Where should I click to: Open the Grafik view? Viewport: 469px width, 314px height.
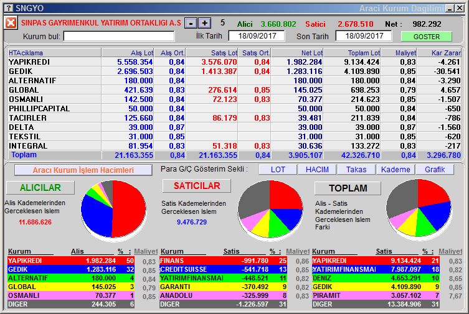[x=435, y=170]
